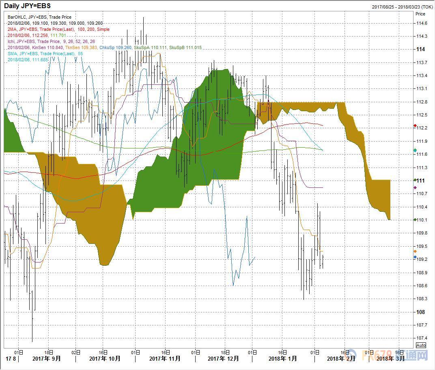Click the Auto scale button
435x370 pixels.
[x=421, y=345]
